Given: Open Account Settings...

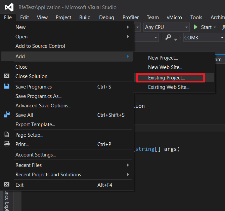Looking at the screenshot, I should 67,155.
